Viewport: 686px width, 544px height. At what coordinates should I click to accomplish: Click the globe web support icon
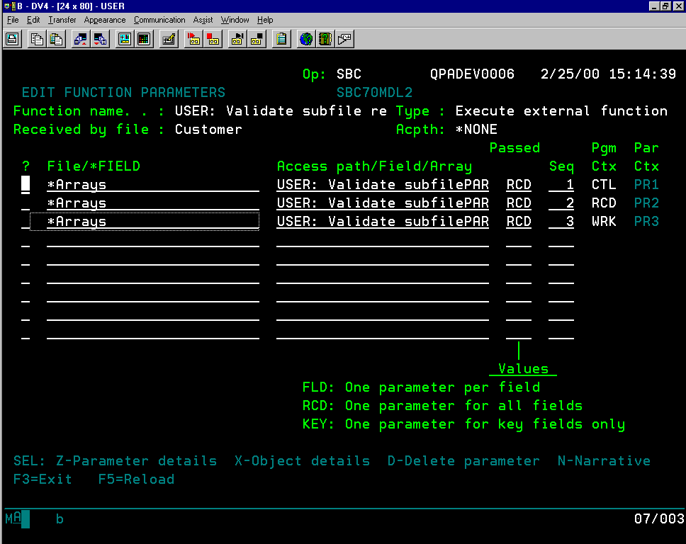[x=305, y=39]
